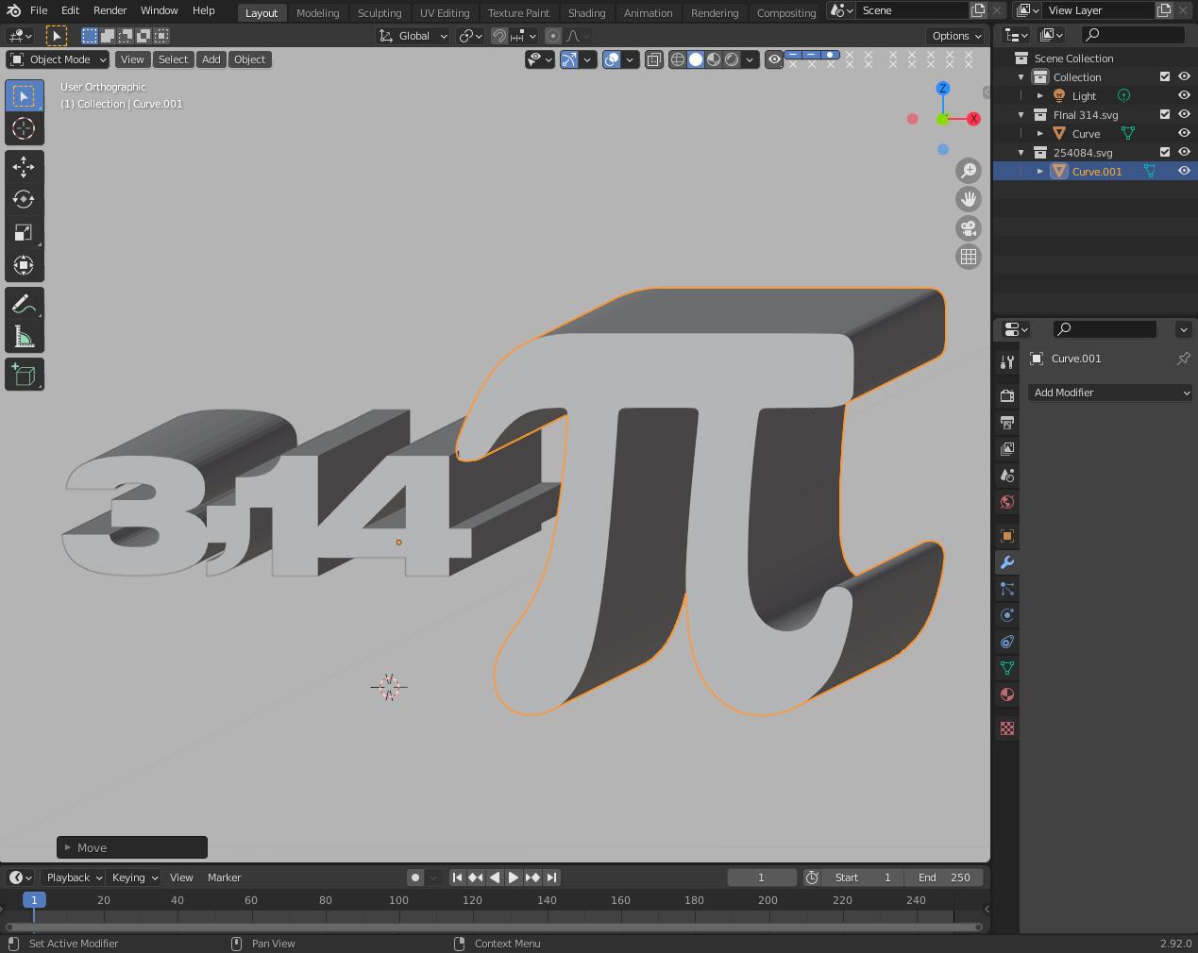The height and width of the screenshot is (953, 1198).
Task: Toggle auto keying record button
Action: 415,878
